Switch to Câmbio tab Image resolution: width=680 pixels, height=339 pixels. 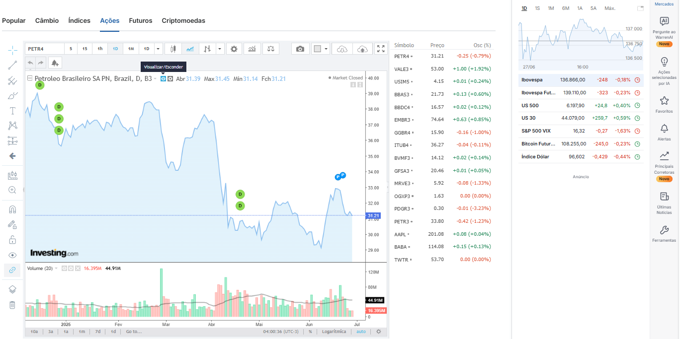point(47,21)
